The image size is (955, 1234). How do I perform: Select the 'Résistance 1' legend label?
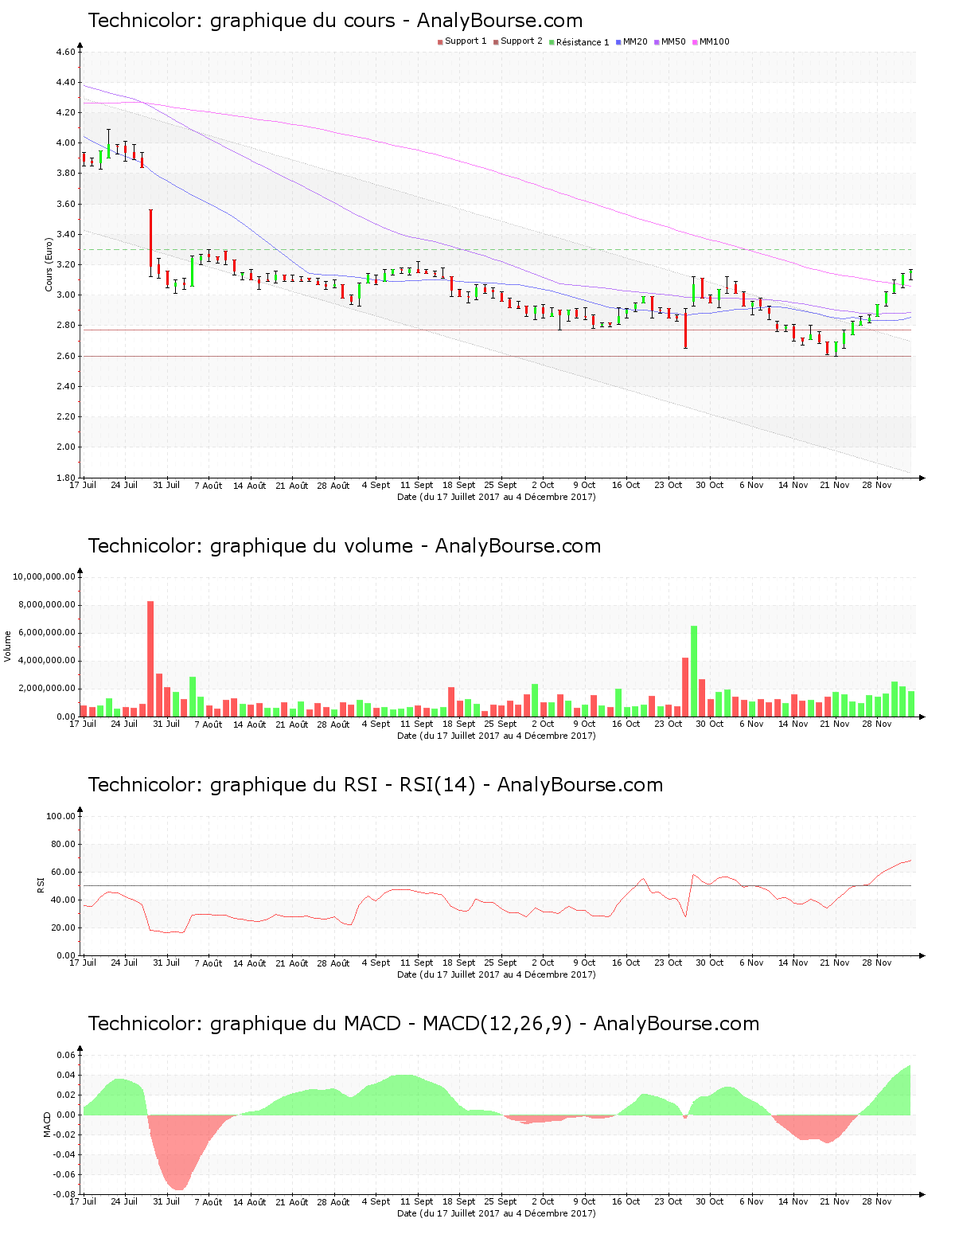(x=583, y=42)
